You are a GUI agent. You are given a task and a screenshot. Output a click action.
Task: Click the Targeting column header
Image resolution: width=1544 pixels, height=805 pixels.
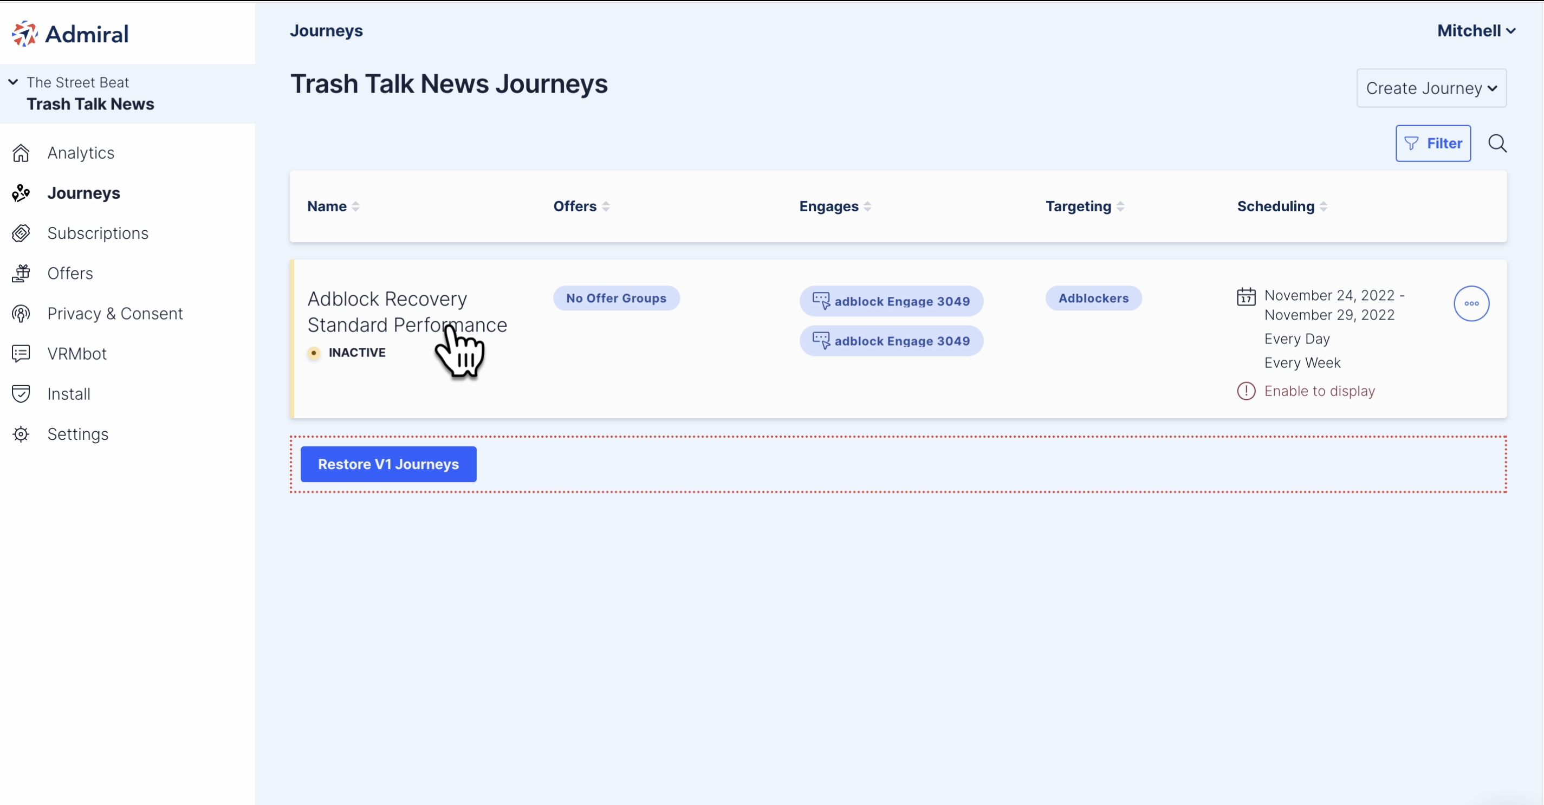pos(1078,206)
